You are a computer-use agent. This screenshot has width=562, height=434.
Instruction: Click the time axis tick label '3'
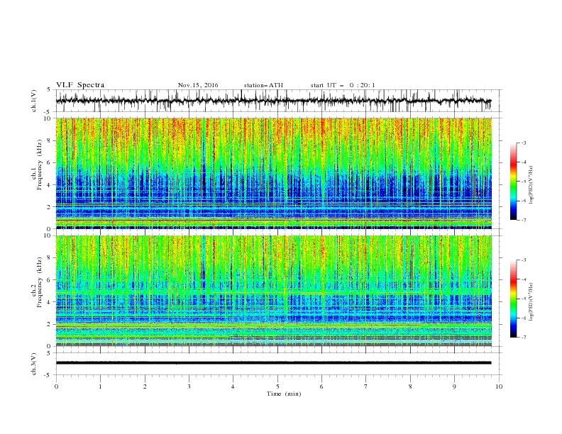click(x=189, y=386)
